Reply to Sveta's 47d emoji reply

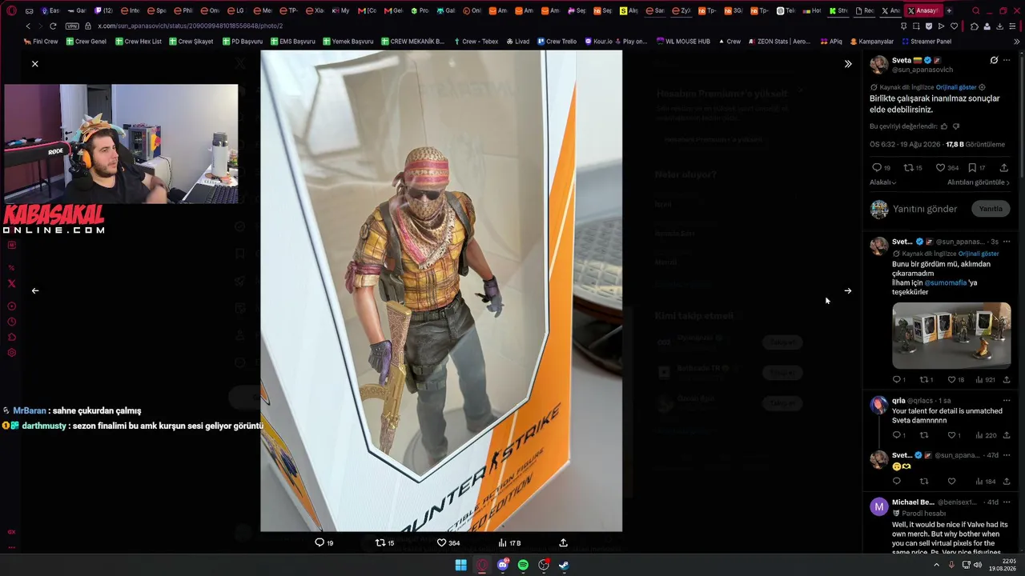point(897,482)
